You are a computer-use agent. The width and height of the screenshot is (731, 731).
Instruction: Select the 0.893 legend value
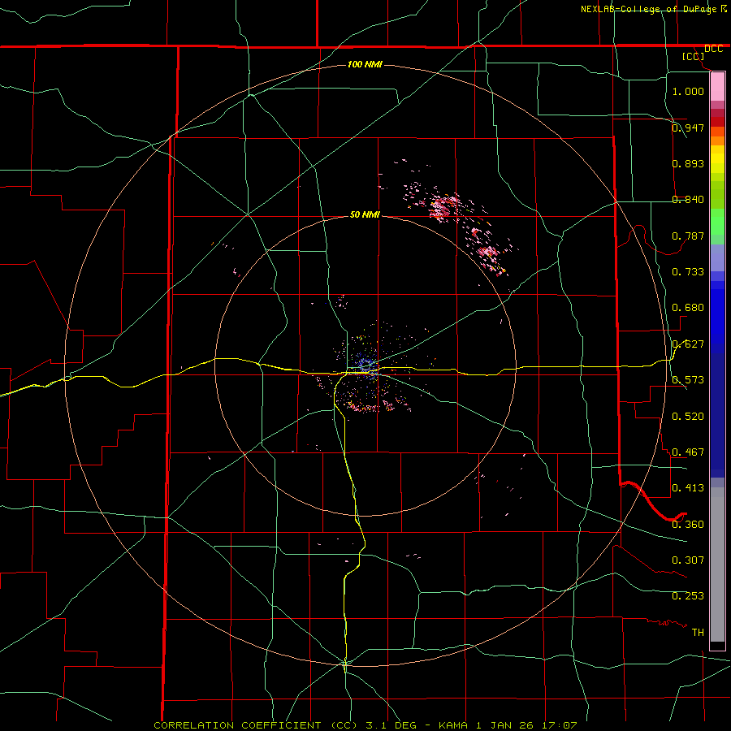click(688, 163)
